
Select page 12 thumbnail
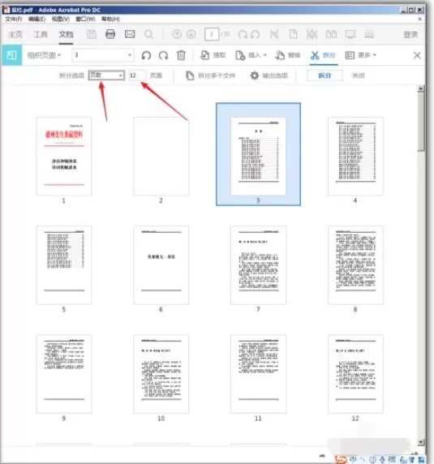(x=355, y=374)
